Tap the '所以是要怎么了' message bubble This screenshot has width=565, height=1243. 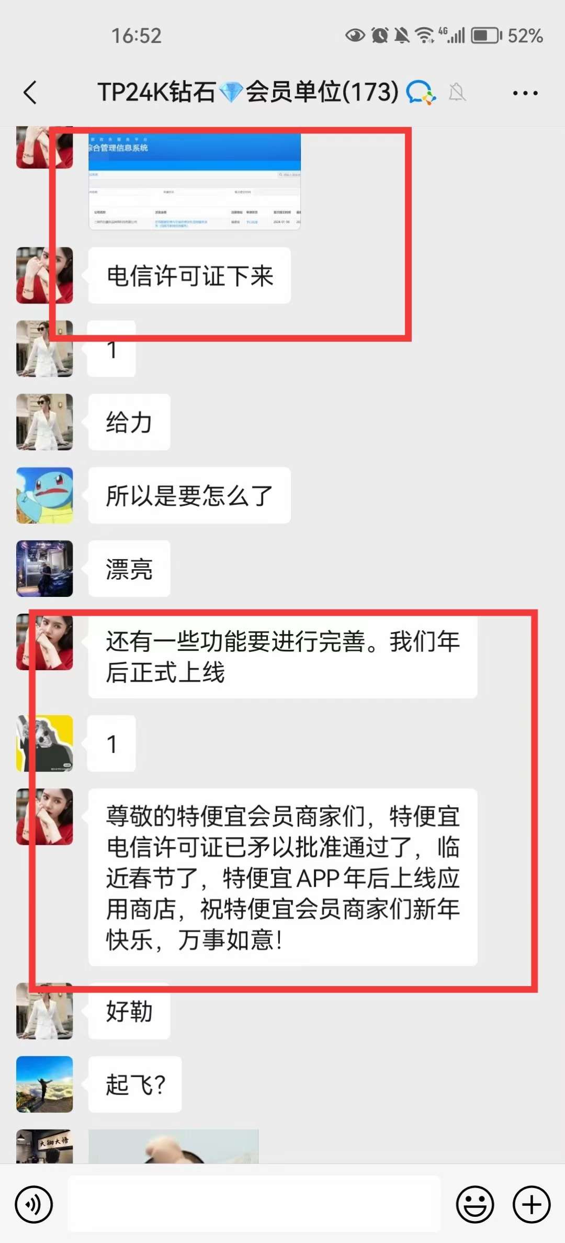(189, 495)
